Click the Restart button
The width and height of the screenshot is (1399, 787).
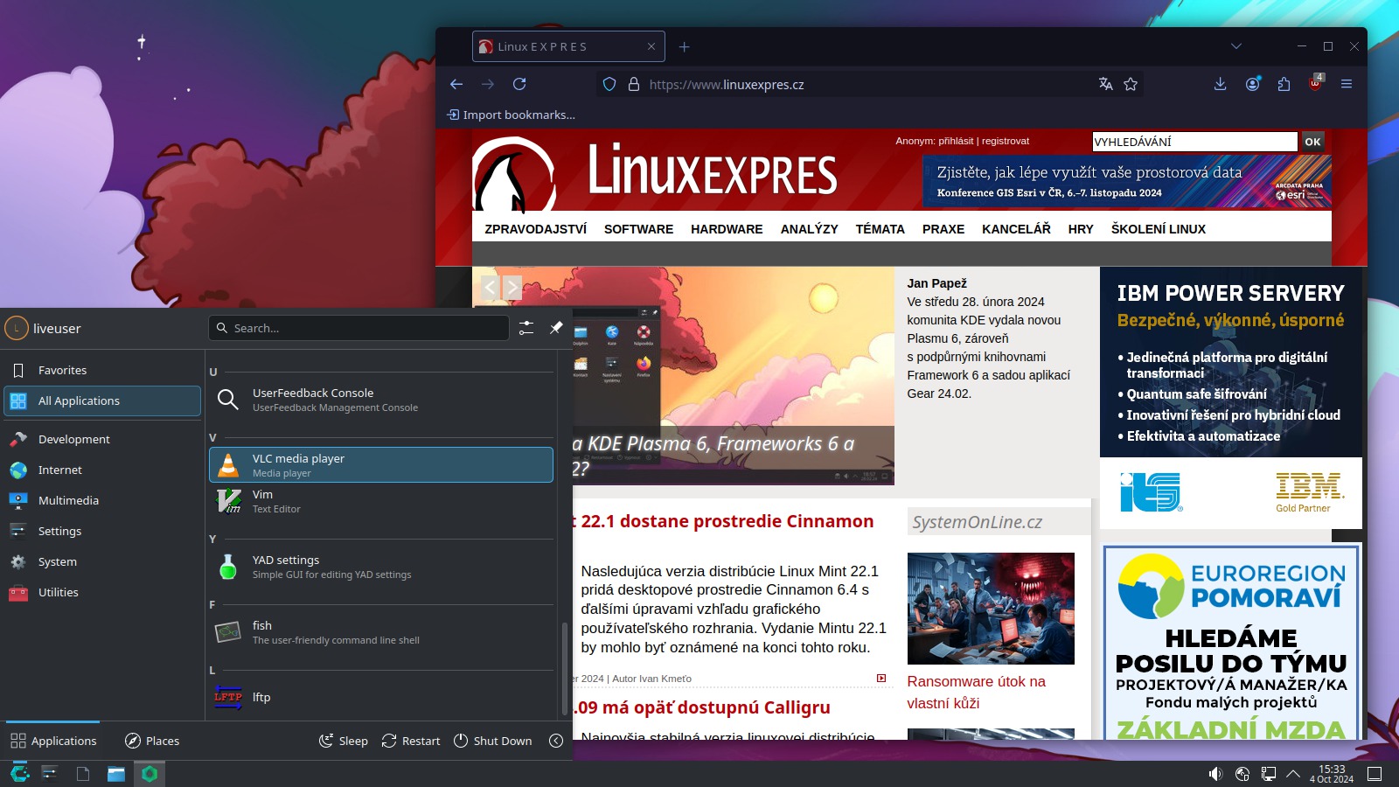411,741
